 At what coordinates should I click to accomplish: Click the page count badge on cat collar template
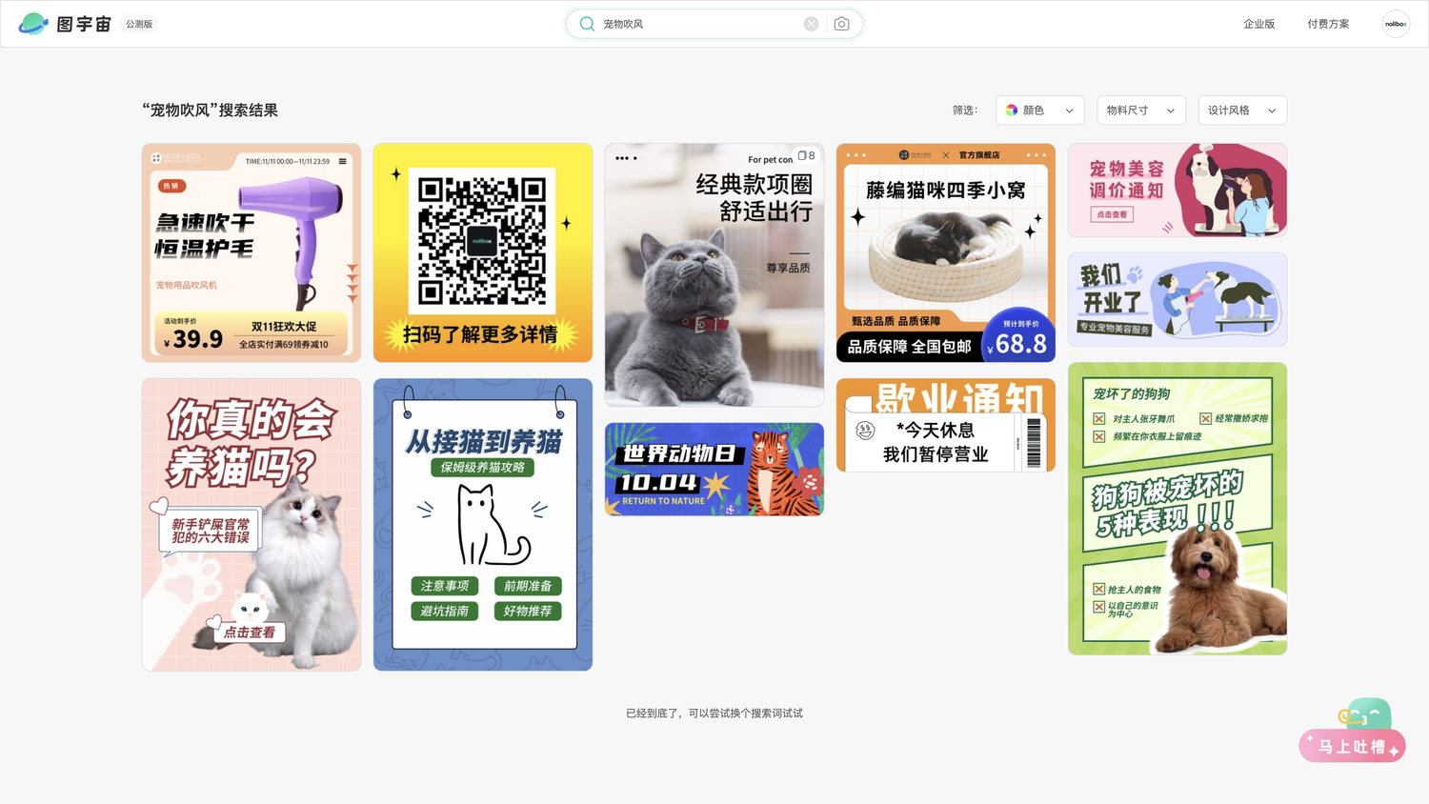(x=806, y=155)
